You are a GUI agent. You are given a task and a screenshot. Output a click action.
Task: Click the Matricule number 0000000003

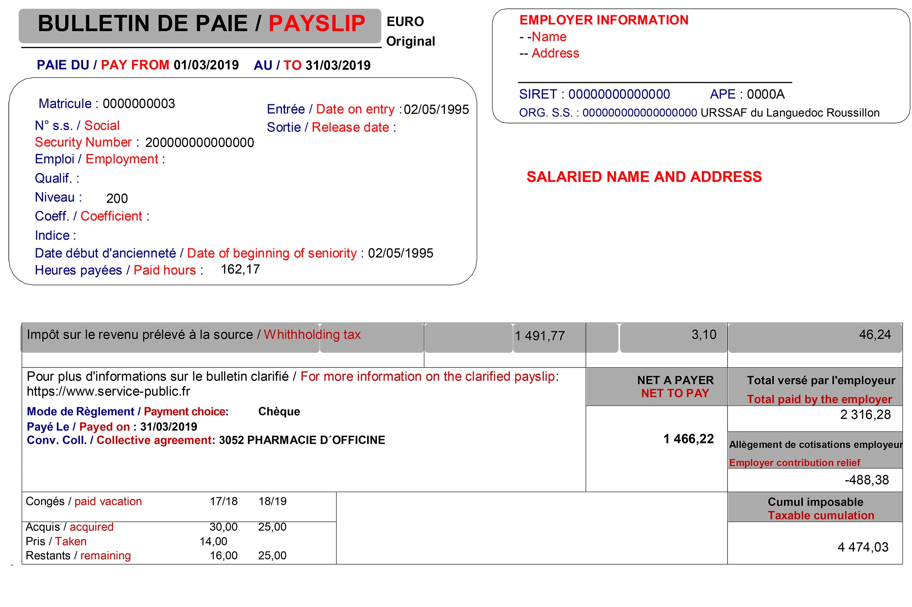[x=138, y=104]
